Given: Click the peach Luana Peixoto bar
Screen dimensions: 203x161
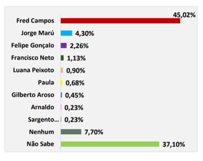Looking at the screenshot, I should (x=62, y=70).
